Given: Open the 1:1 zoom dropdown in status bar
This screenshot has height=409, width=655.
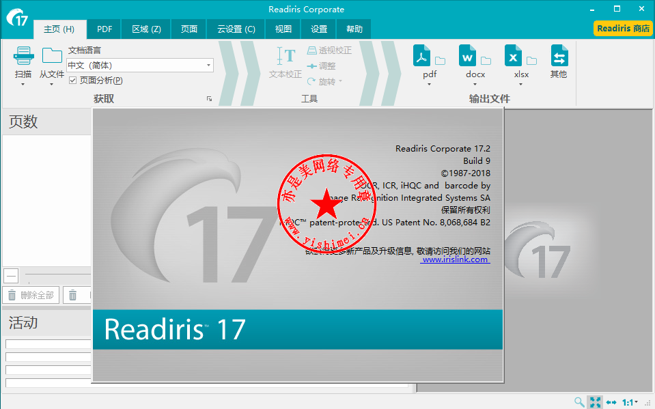Looking at the screenshot, I should pos(630,402).
